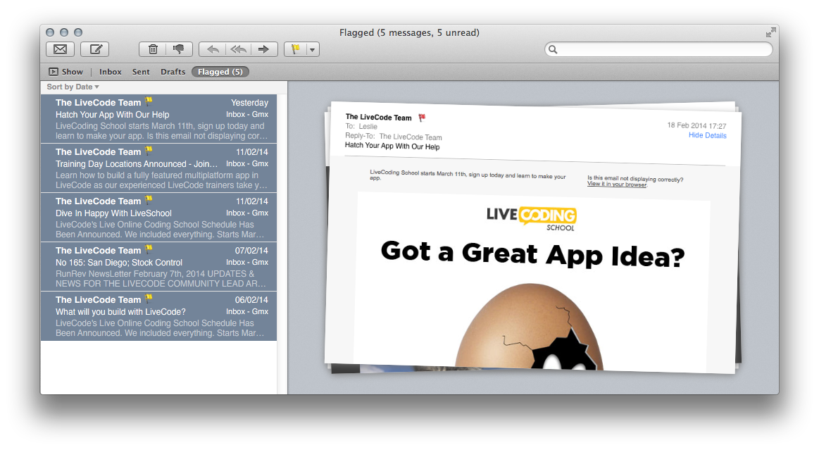Click the sender name in the message header
Viewport: 819px width, 450px height.
pyautogui.click(x=378, y=117)
